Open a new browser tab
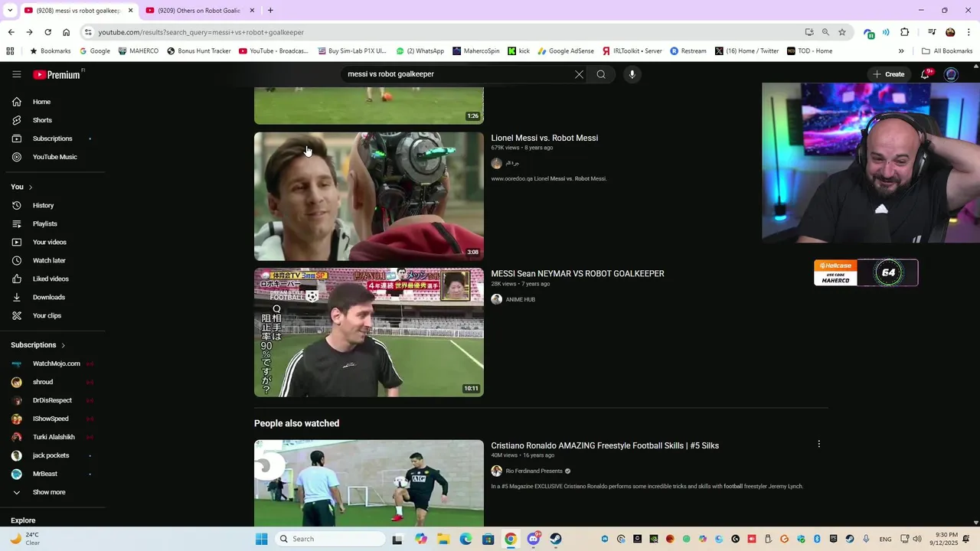Image resolution: width=980 pixels, height=551 pixels. point(270,11)
